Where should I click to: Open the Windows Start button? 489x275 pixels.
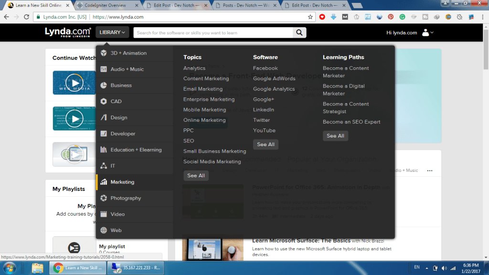click(x=10, y=268)
